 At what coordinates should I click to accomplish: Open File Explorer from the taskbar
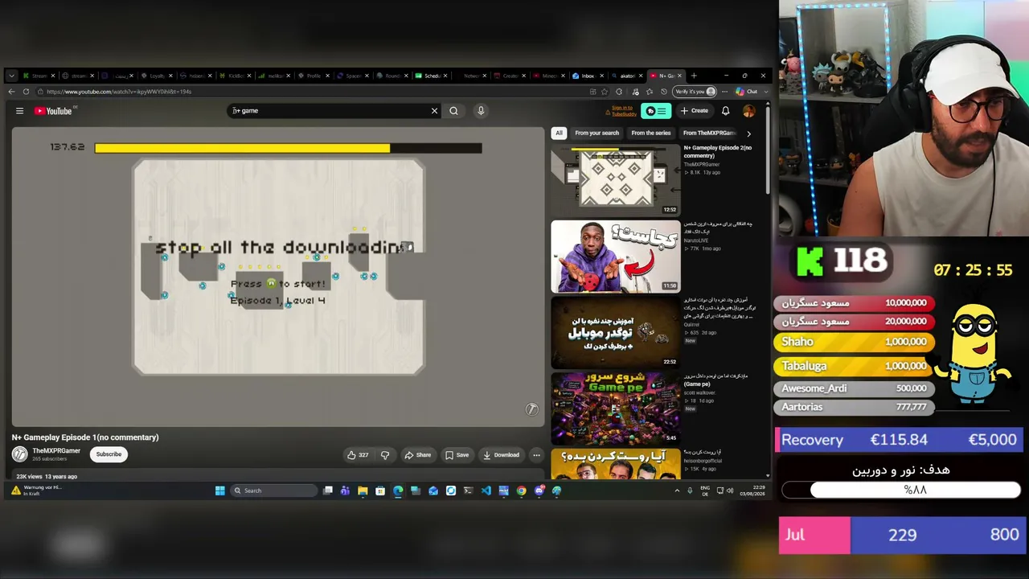coord(363,491)
